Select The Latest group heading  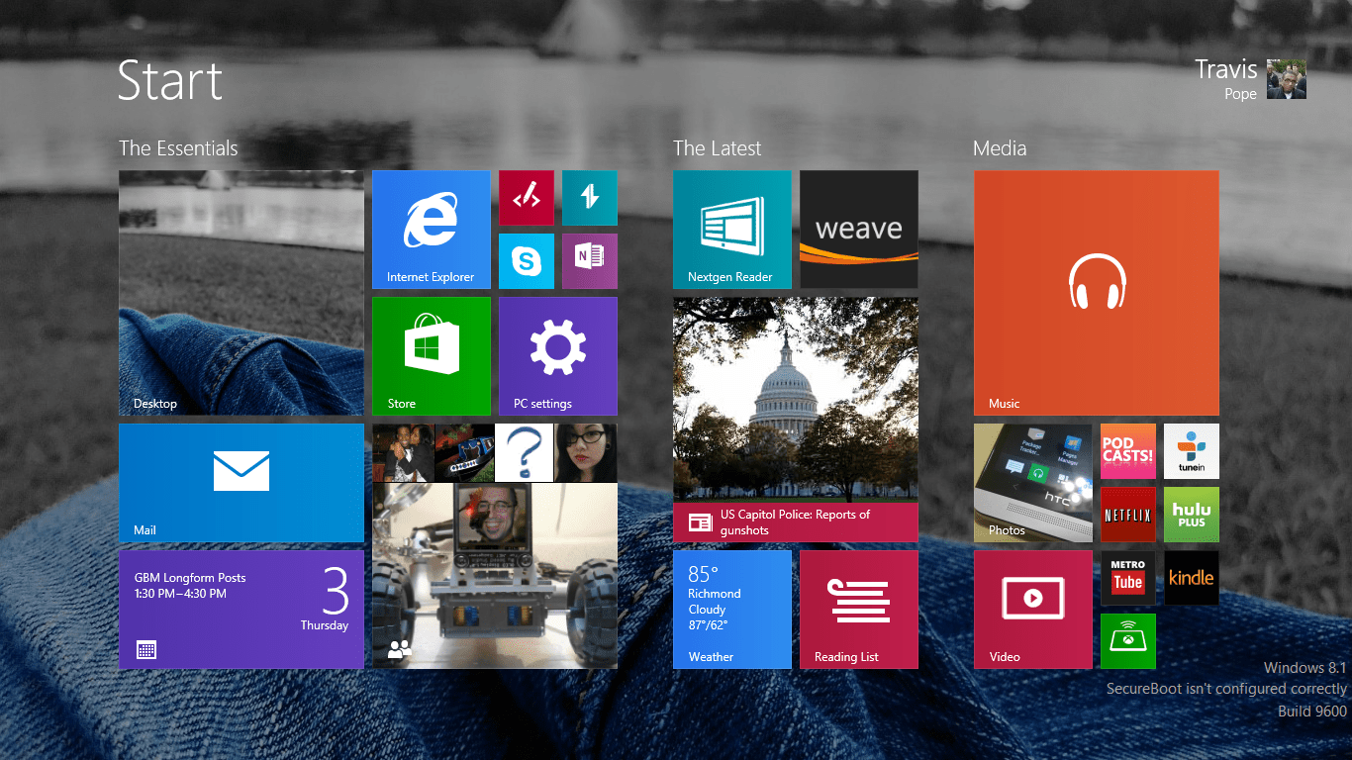pos(718,148)
